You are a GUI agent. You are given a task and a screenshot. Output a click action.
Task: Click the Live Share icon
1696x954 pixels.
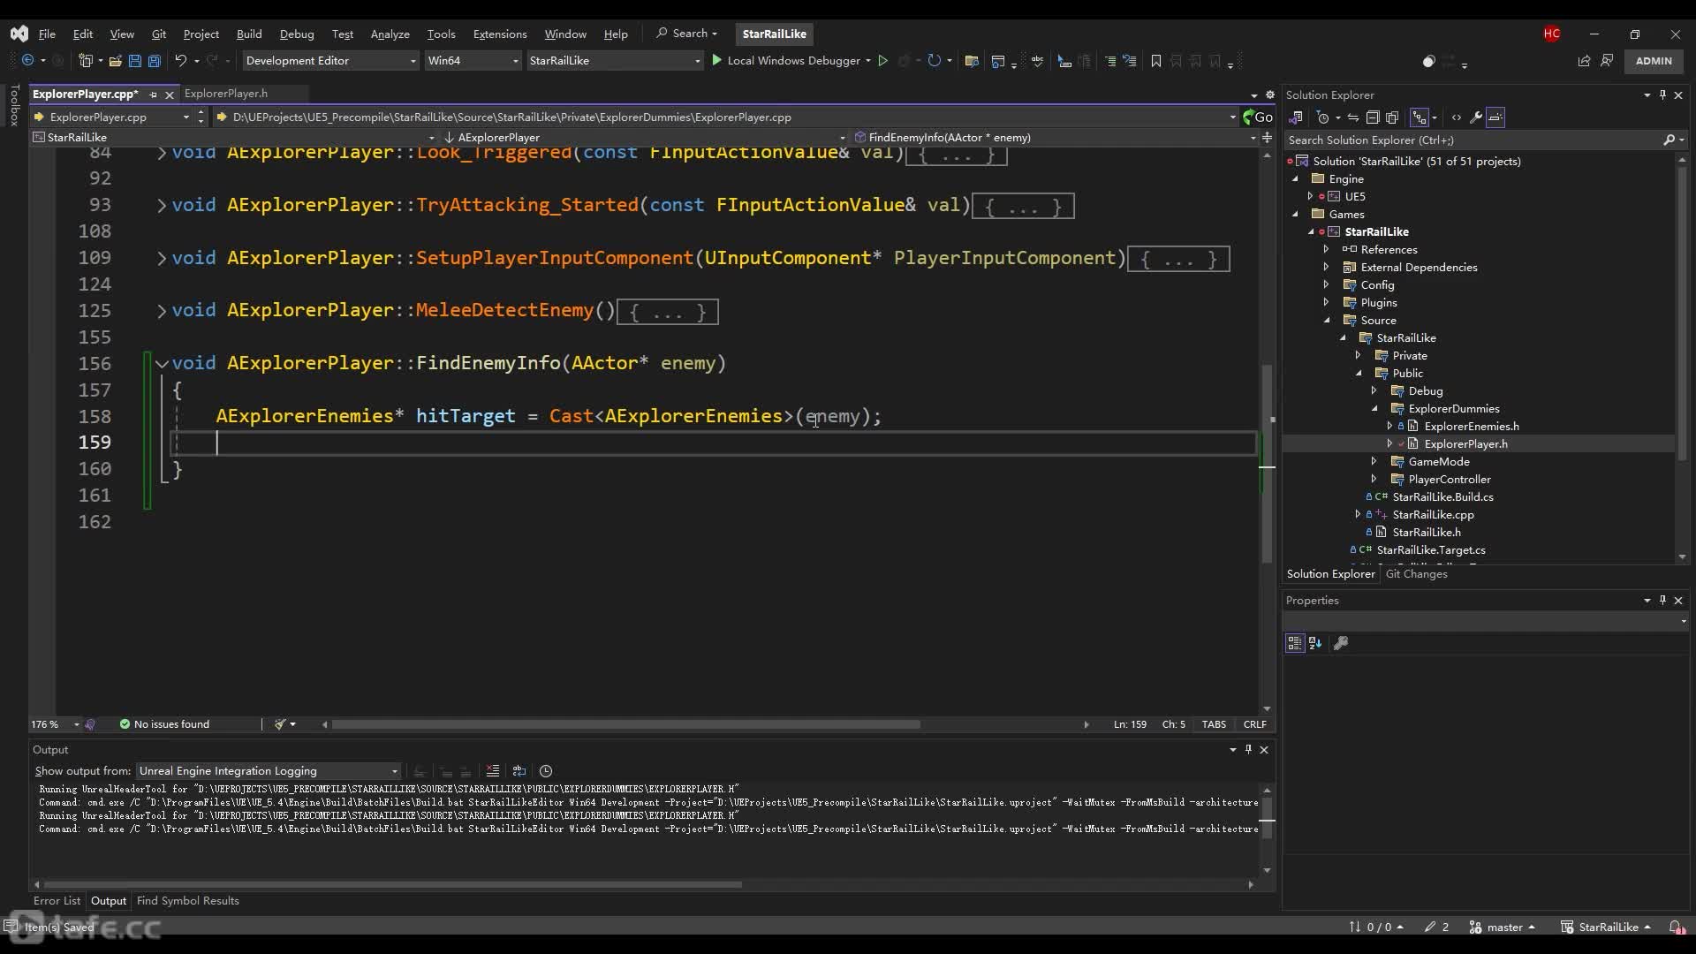pos(1584,61)
